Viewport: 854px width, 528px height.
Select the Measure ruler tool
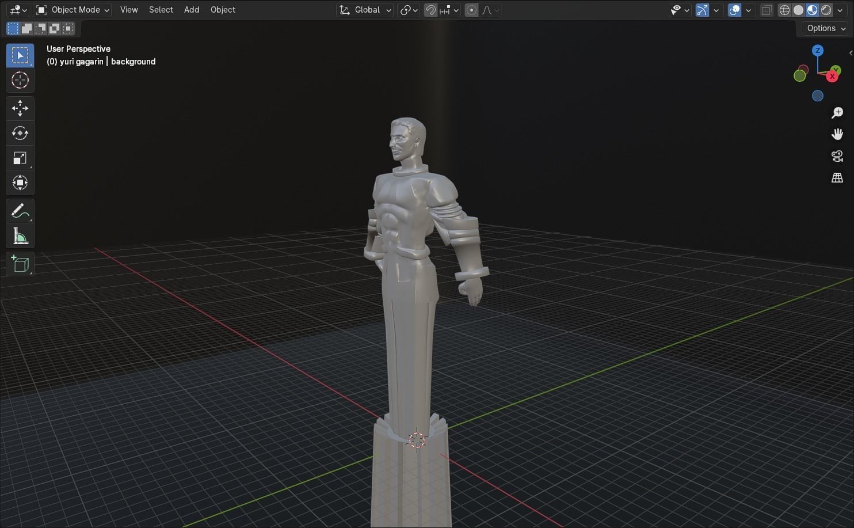point(20,236)
